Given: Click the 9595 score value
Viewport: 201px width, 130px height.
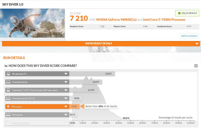Looking at the screenshot, I should point(77,98).
